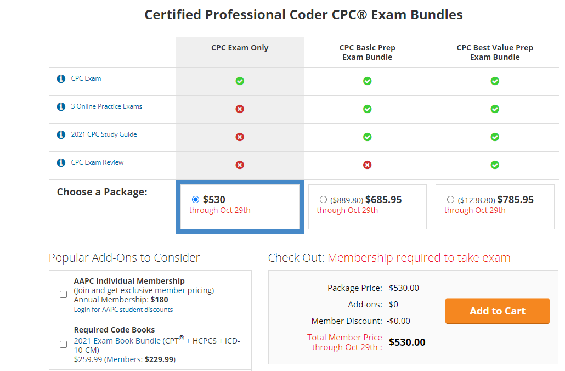Select the $530 CPC Exam Only package
The height and width of the screenshot is (371, 565).
point(196,199)
